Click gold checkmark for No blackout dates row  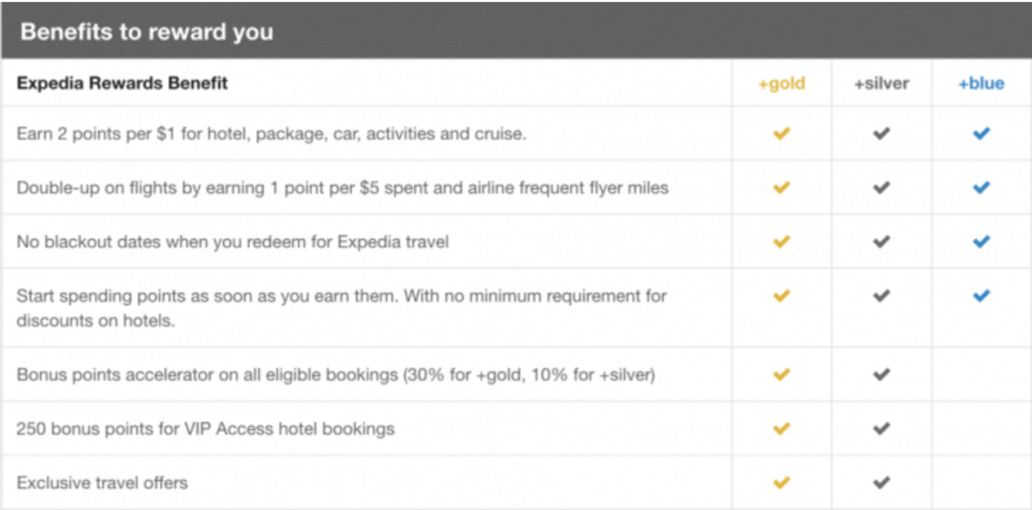click(x=781, y=241)
